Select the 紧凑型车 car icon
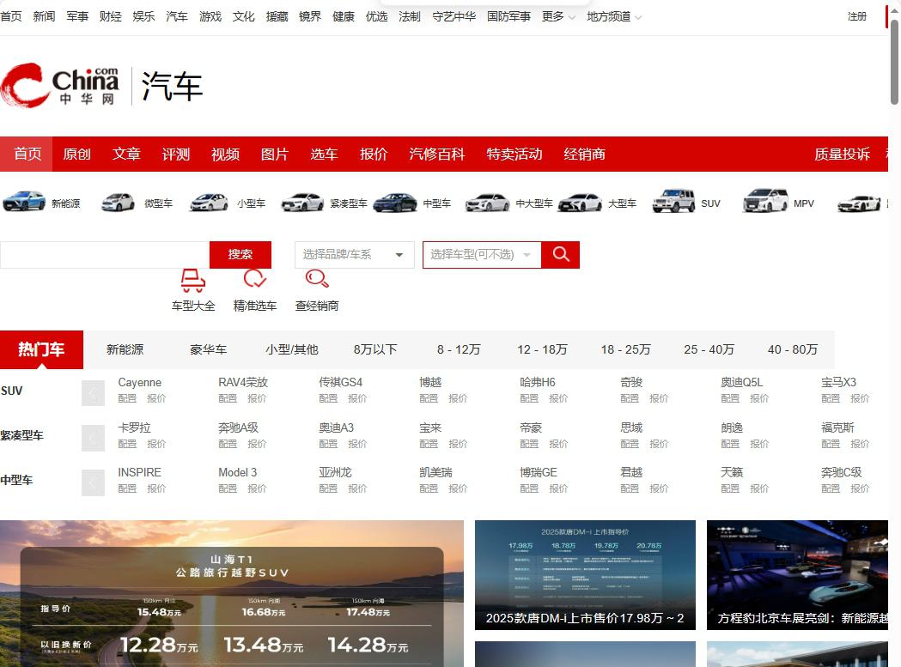This screenshot has height=667, width=901. point(302,203)
